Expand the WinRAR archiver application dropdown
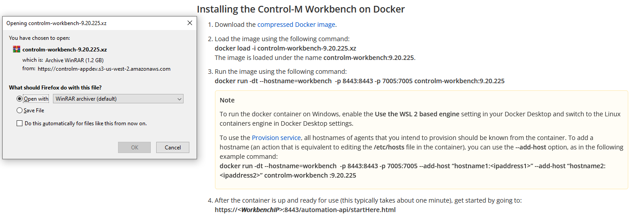This screenshot has width=635, height=221. point(118,99)
